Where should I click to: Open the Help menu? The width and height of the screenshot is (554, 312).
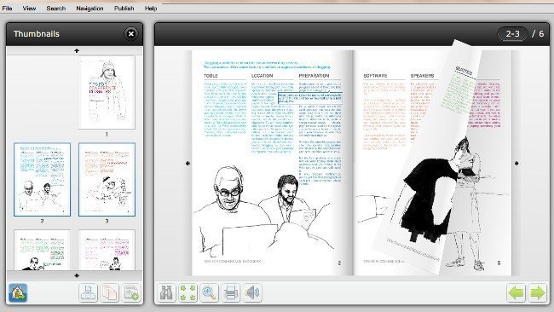click(151, 8)
